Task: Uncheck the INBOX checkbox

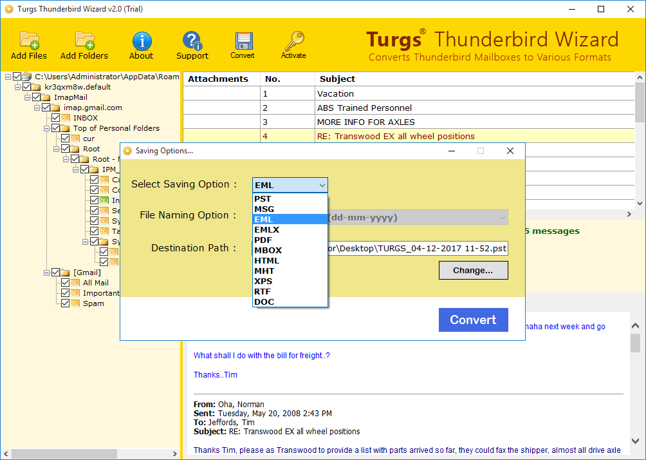Action: [x=55, y=118]
